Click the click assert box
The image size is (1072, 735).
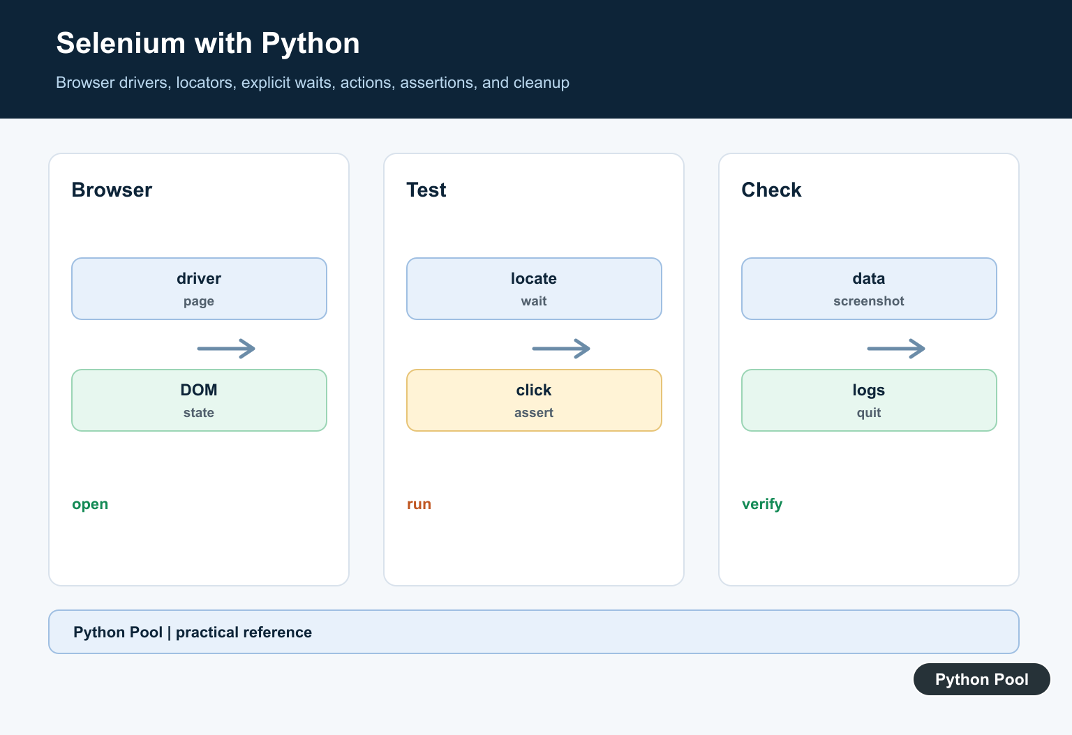pos(534,400)
